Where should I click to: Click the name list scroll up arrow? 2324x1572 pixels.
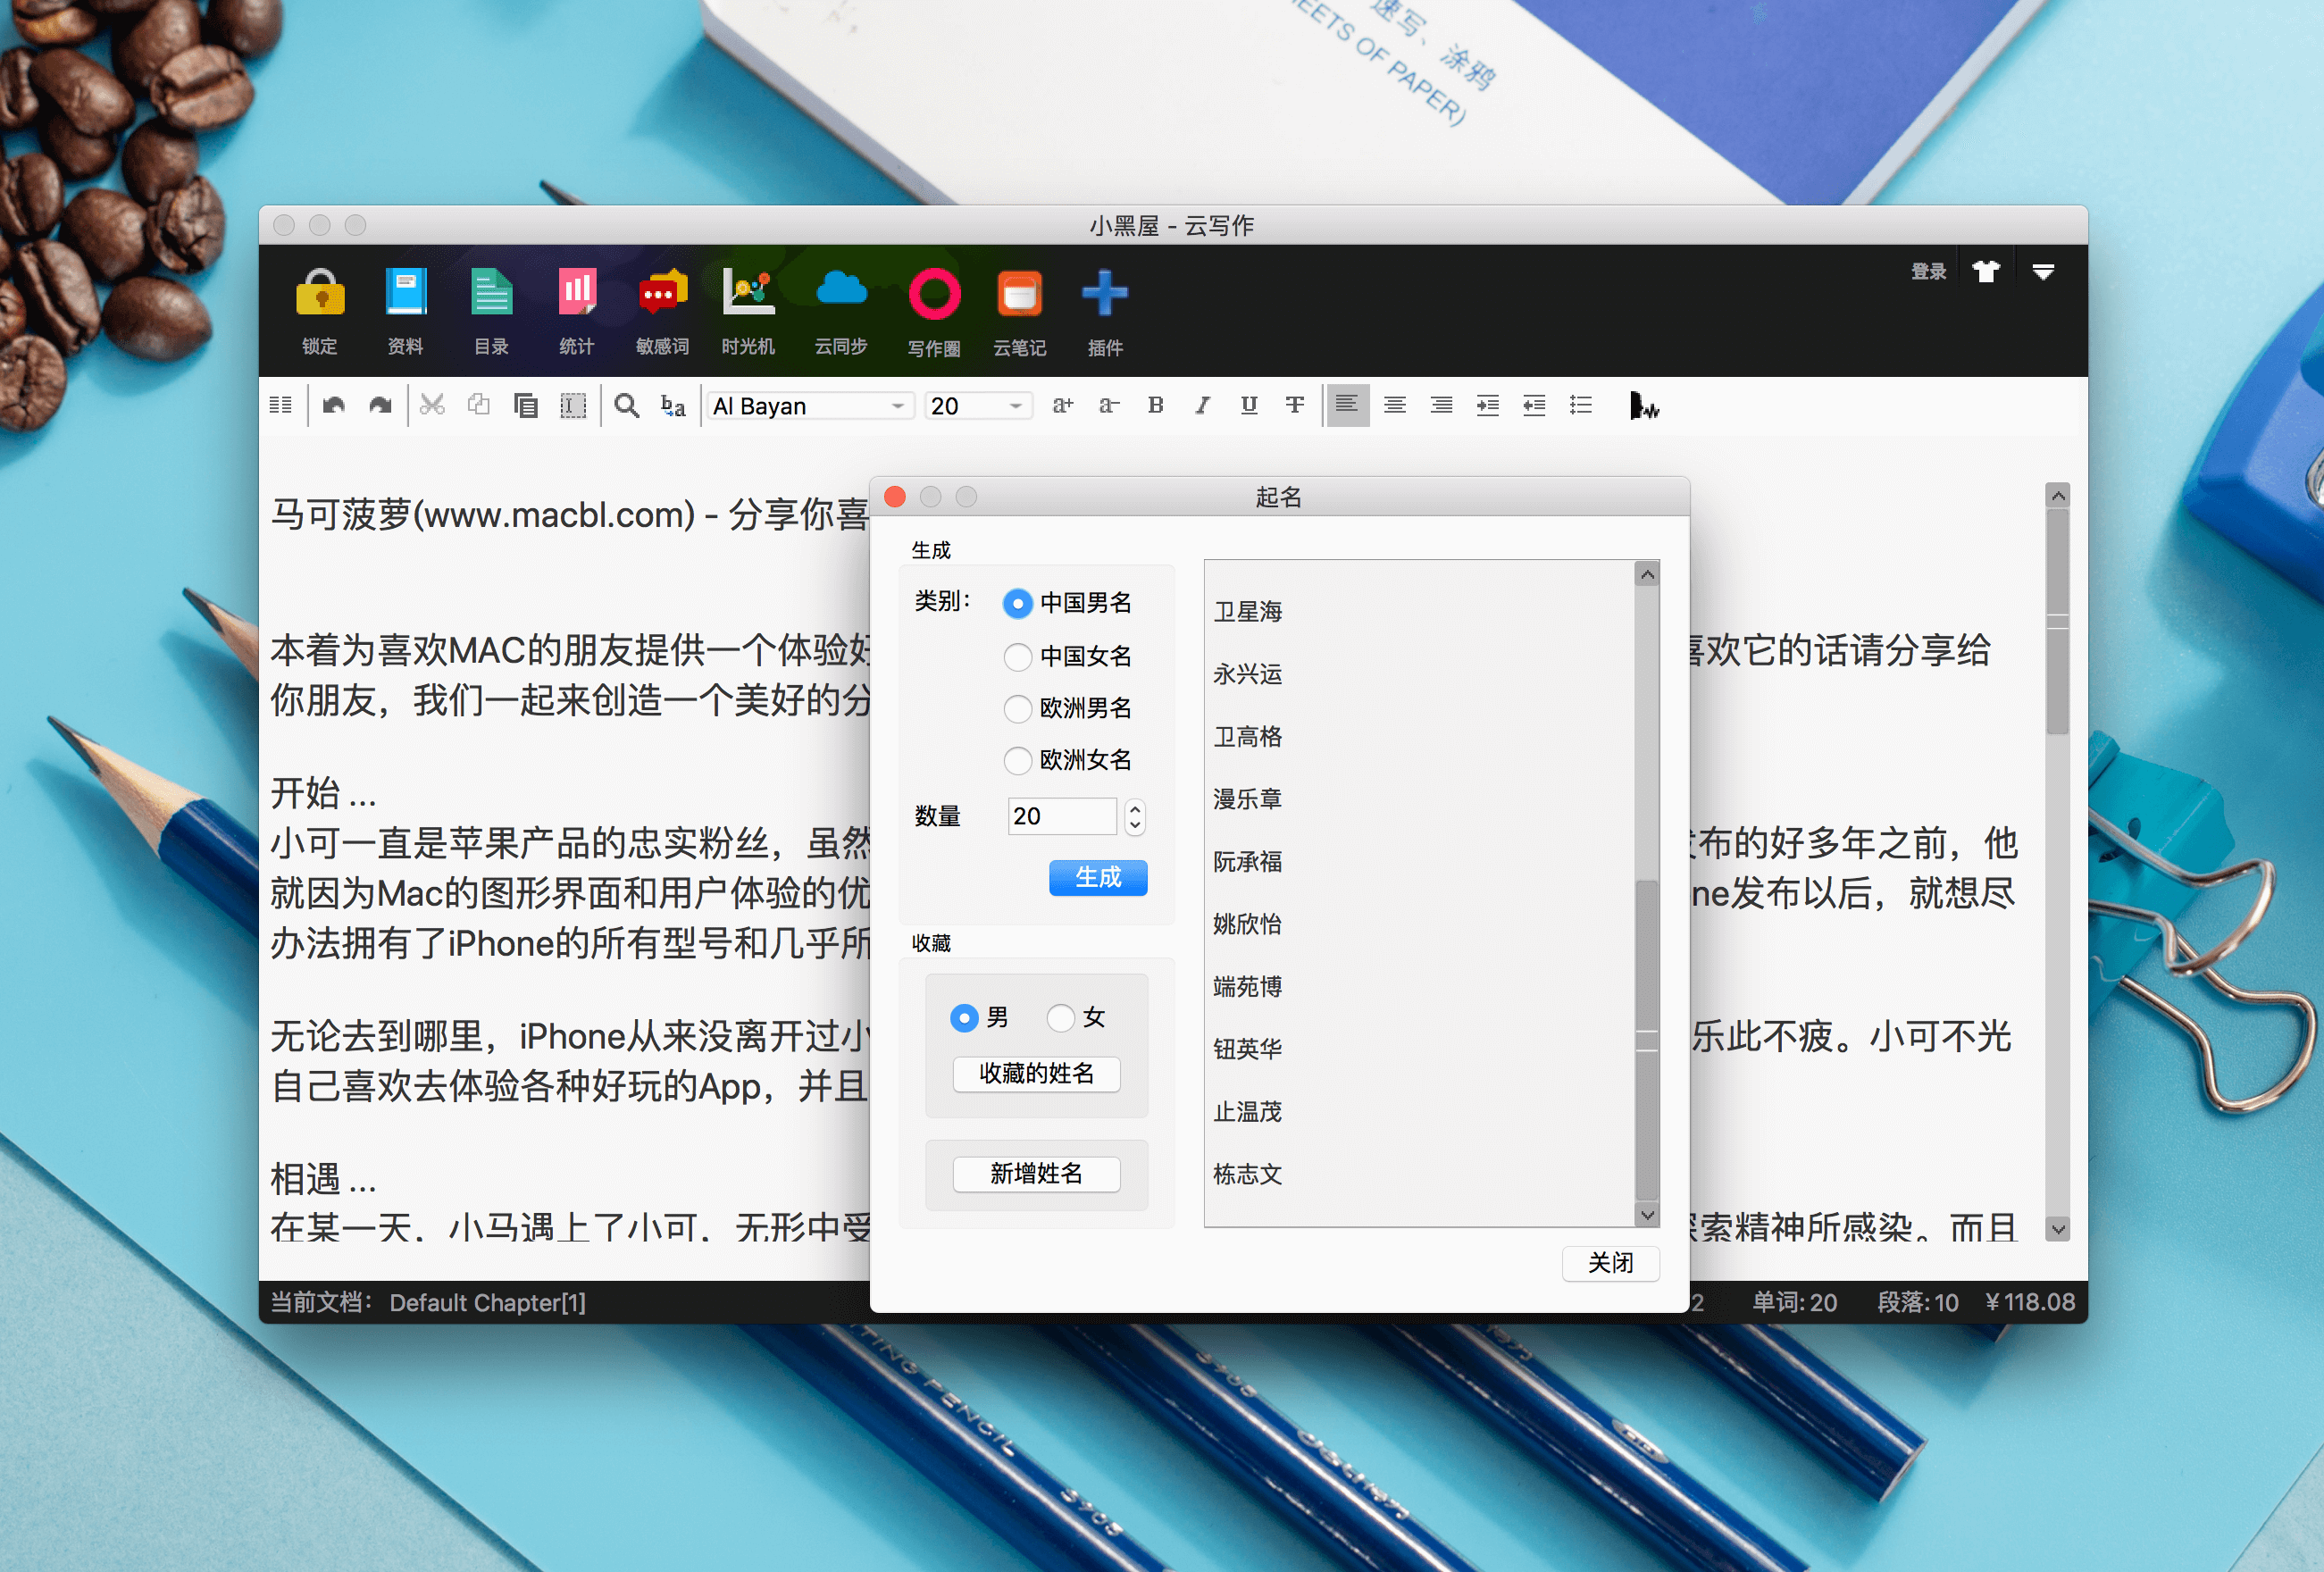click(1647, 574)
